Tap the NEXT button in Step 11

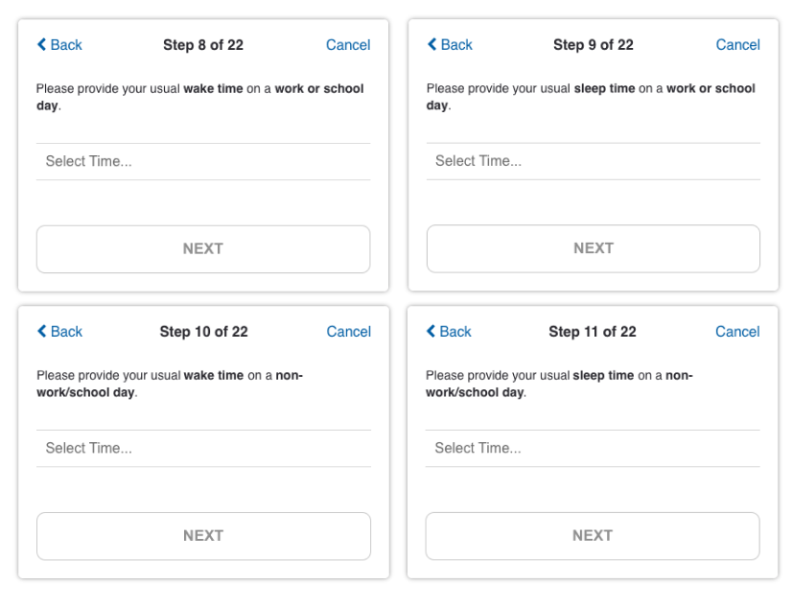pos(593,536)
